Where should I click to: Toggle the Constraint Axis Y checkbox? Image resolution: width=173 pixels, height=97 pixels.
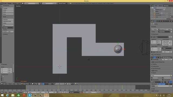point(2,78)
